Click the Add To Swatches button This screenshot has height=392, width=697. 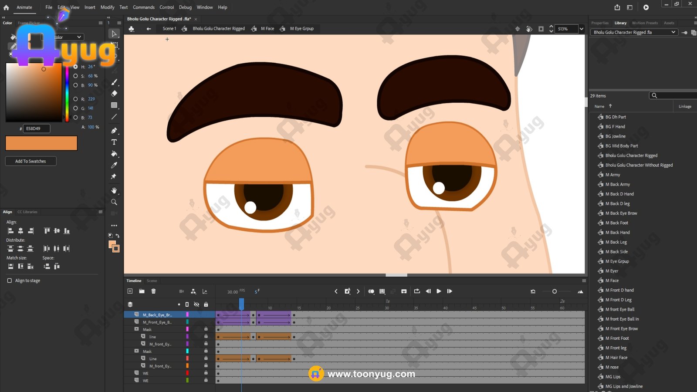click(30, 161)
